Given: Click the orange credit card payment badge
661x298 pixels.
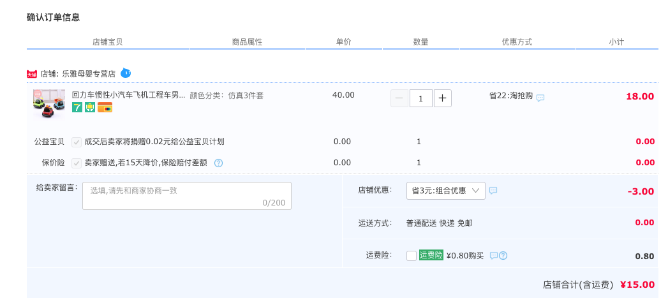Looking at the screenshot, I should tap(105, 107).
